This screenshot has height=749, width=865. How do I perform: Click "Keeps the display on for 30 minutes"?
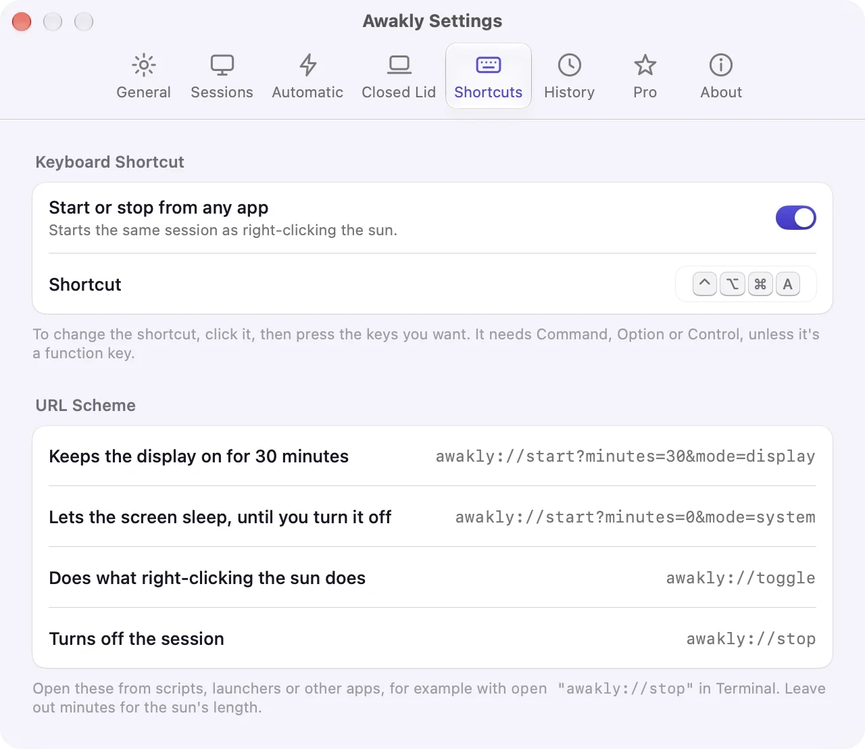coord(199,456)
